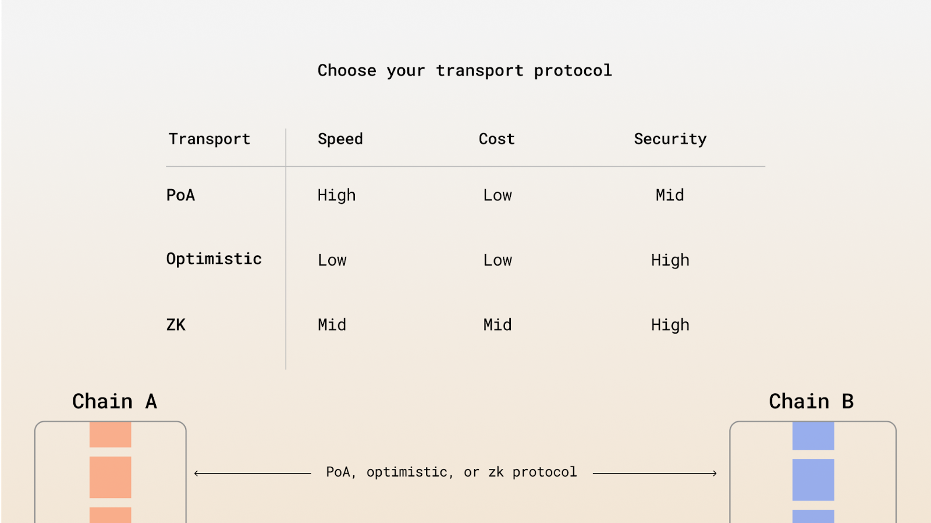Screen dimensions: 931x523
Task: Select the Transport column header
Action: [209, 139]
